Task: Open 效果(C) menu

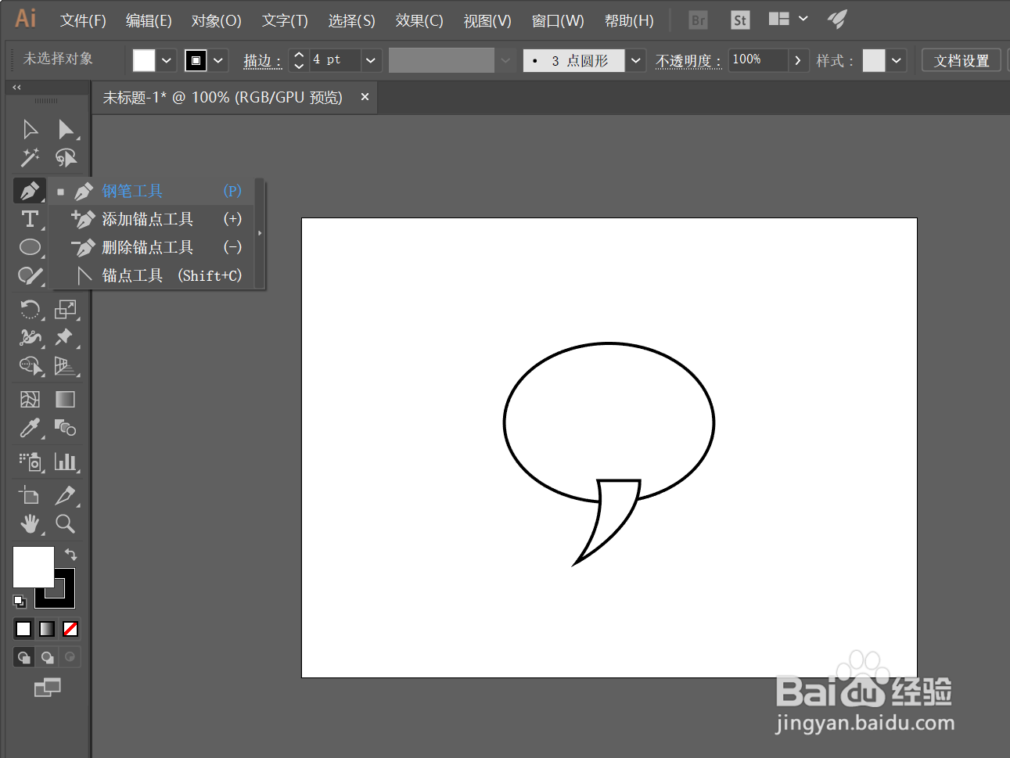Action: click(x=419, y=20)
